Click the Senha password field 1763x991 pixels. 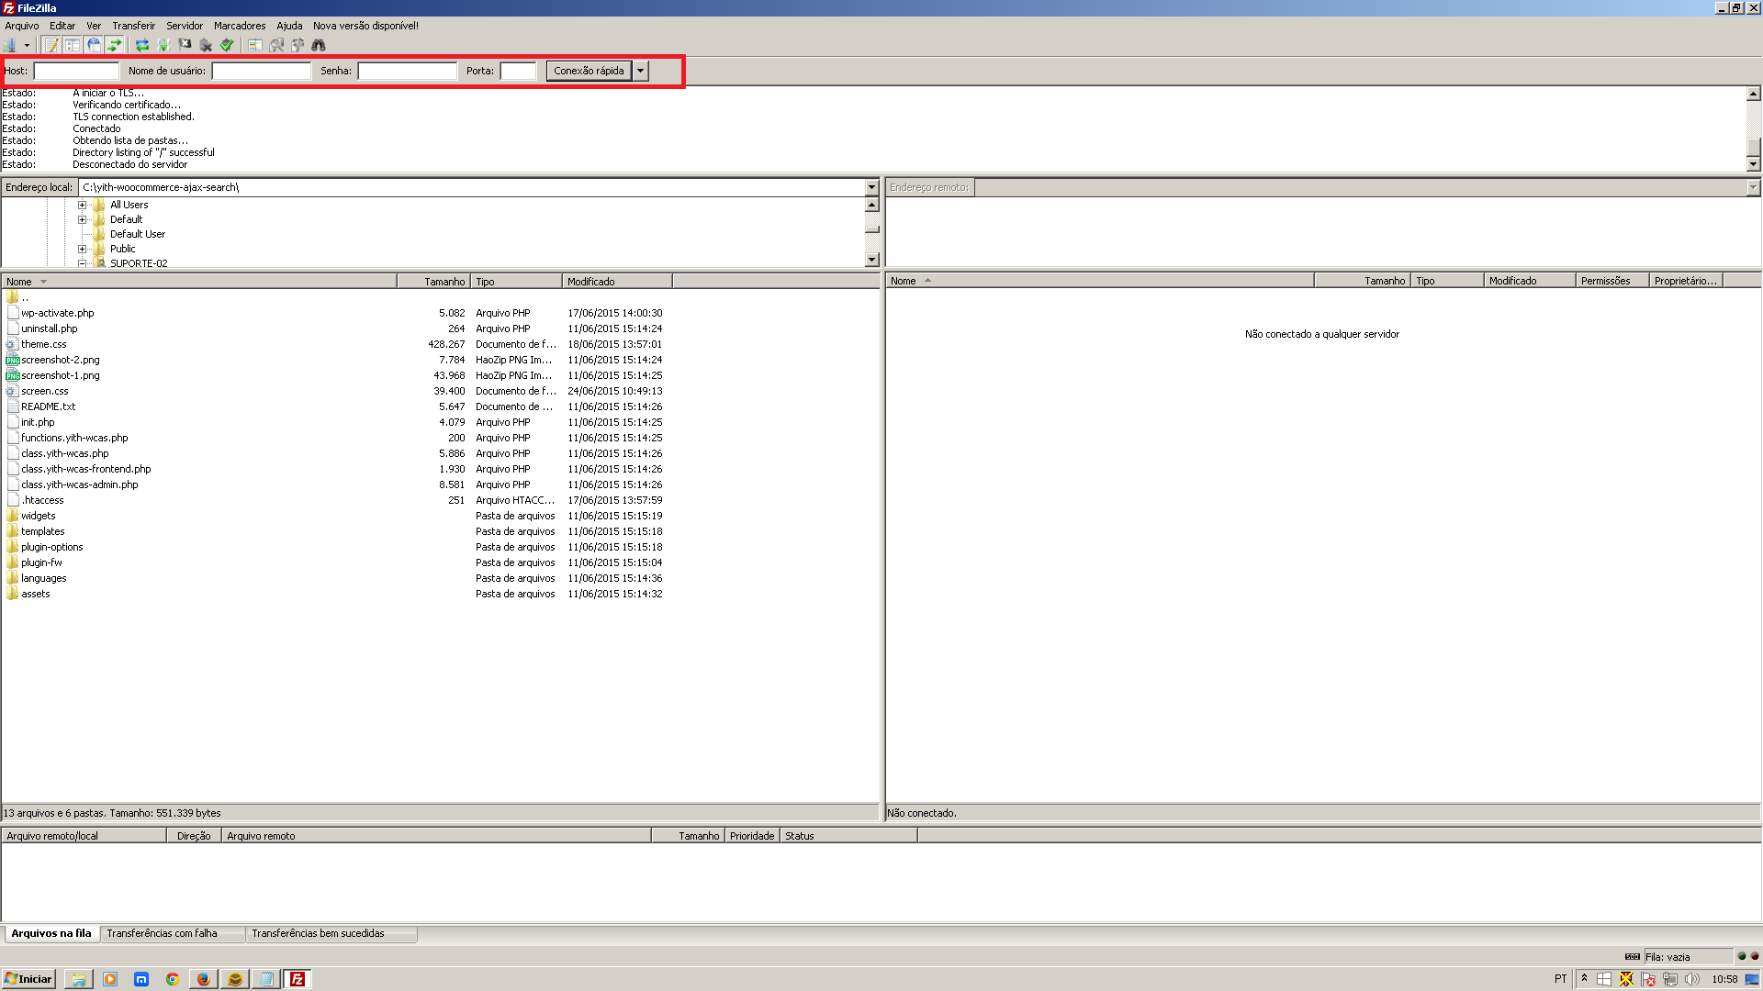[x=408, y=71]
